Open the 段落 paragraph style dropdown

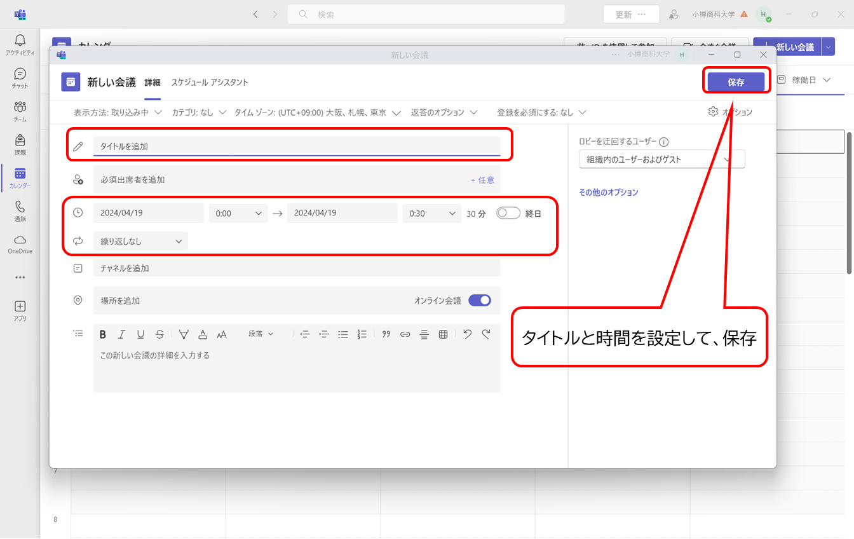point(261,334)
